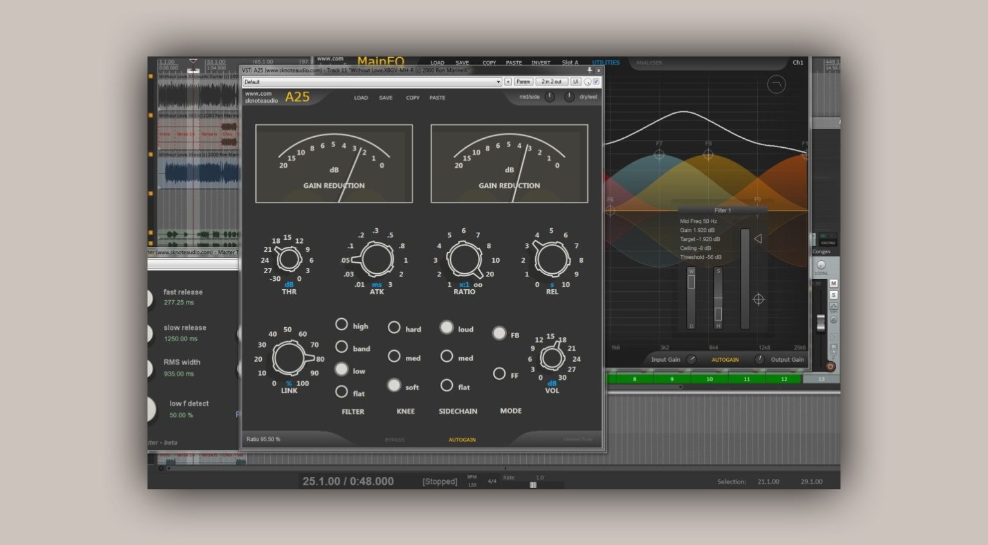The height and width of the screenshot is (545, 988).
Task: Adjust the Input Gain knob in MainEQ
Action: pyautogui.click(x=691, y=360)
